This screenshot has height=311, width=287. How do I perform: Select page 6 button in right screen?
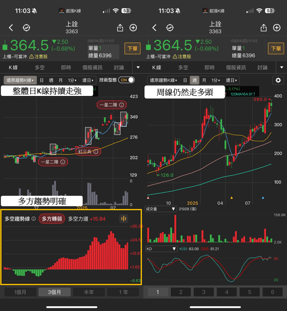coord(272,292)
